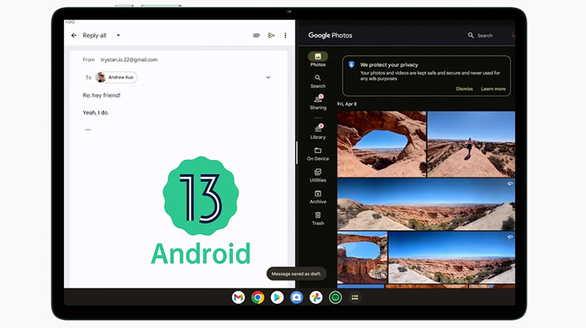Open Spotify from the taskbar
586x328 pixels.
[x=335, y=298]
